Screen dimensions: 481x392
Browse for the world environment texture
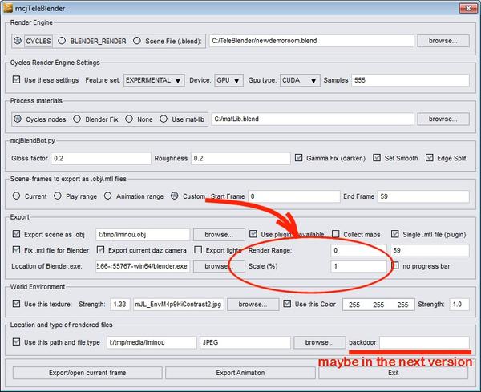click(253, 305)
